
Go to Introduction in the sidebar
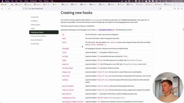(x=35, y=17)
